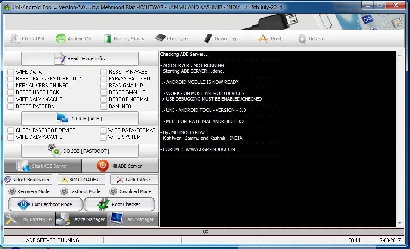This screenshot has height=249, width=410.
Task: Enable the WIPE SYSTEM checkbox
Action: pyautogui.click(x=103, y=137)
